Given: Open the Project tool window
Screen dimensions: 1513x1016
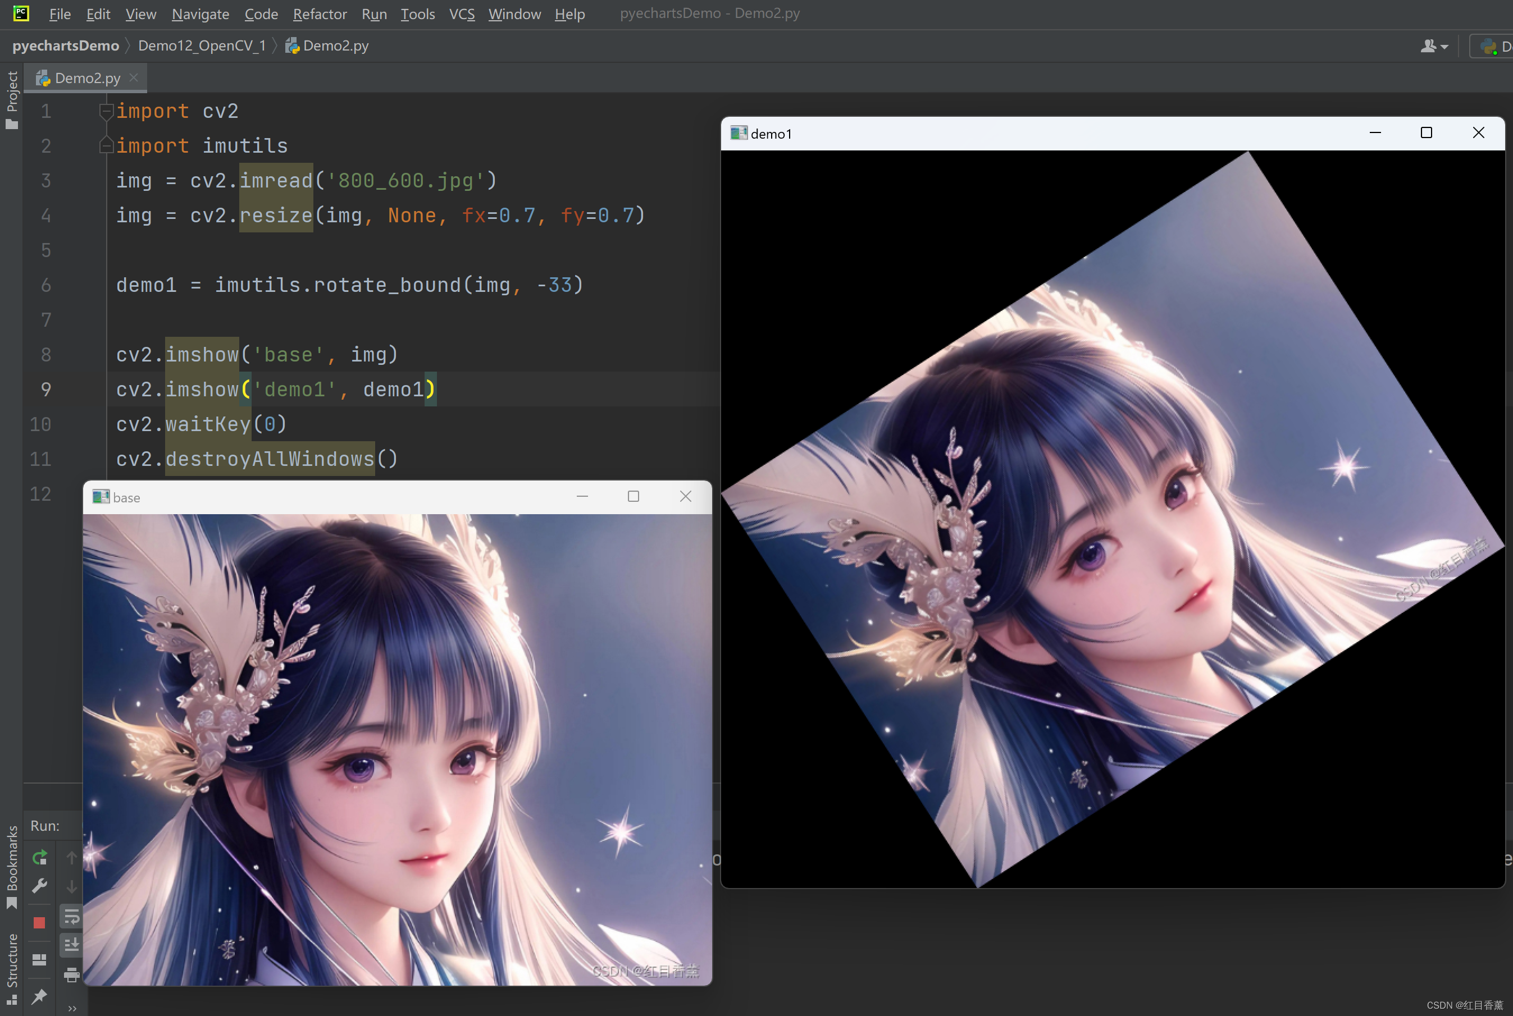Looking at the screenshot, I should [12, 99].
